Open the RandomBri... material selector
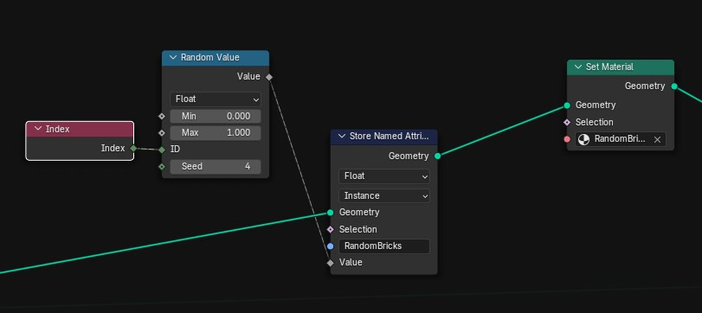Screen dimensions: 702x313 [x=621, y=139]
